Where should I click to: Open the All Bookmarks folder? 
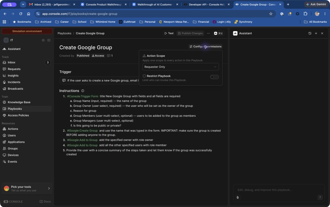(x=315, y=22)
